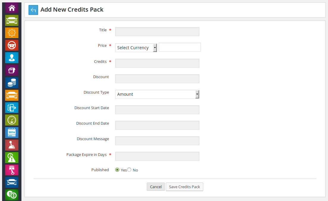Open the fuel pump icon
Screen dimensions: 328x201
pos(12,108)
